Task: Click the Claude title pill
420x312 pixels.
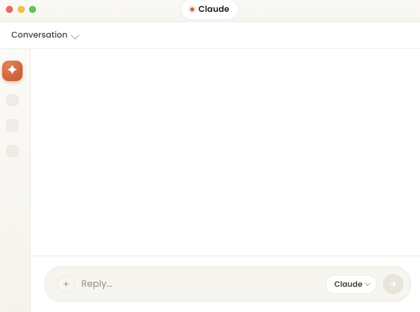Action: [x=210, y=9]
